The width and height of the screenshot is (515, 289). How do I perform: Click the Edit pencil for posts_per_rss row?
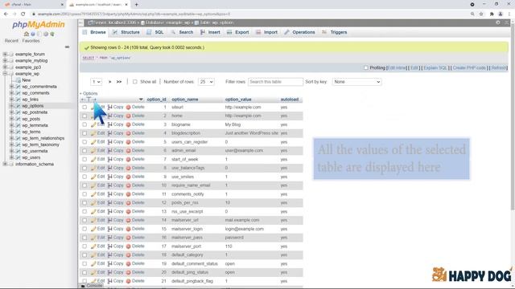tap(93, 203)
